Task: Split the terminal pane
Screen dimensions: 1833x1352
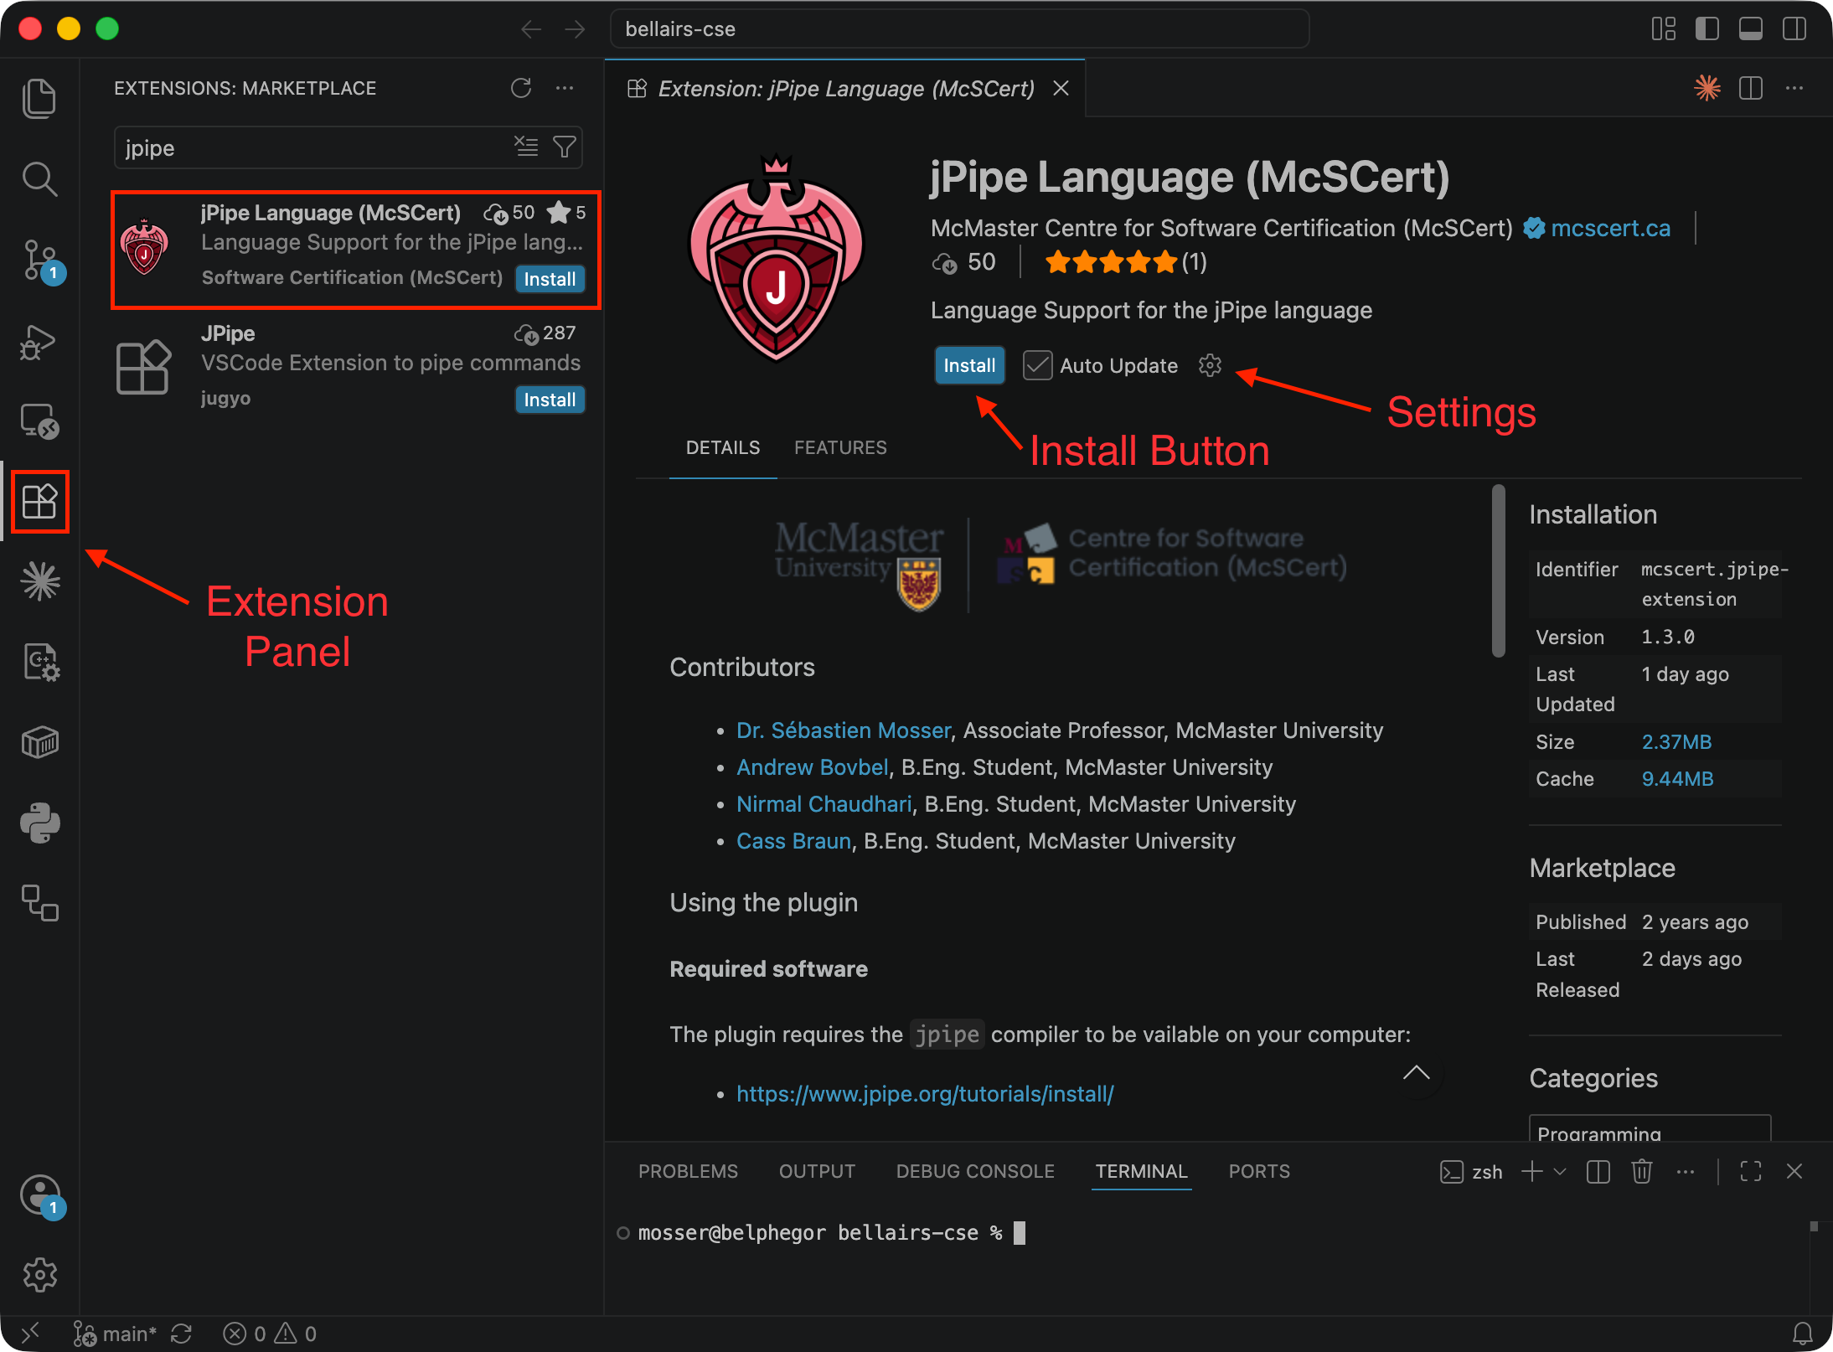Action: [x=1598, y=1171]
